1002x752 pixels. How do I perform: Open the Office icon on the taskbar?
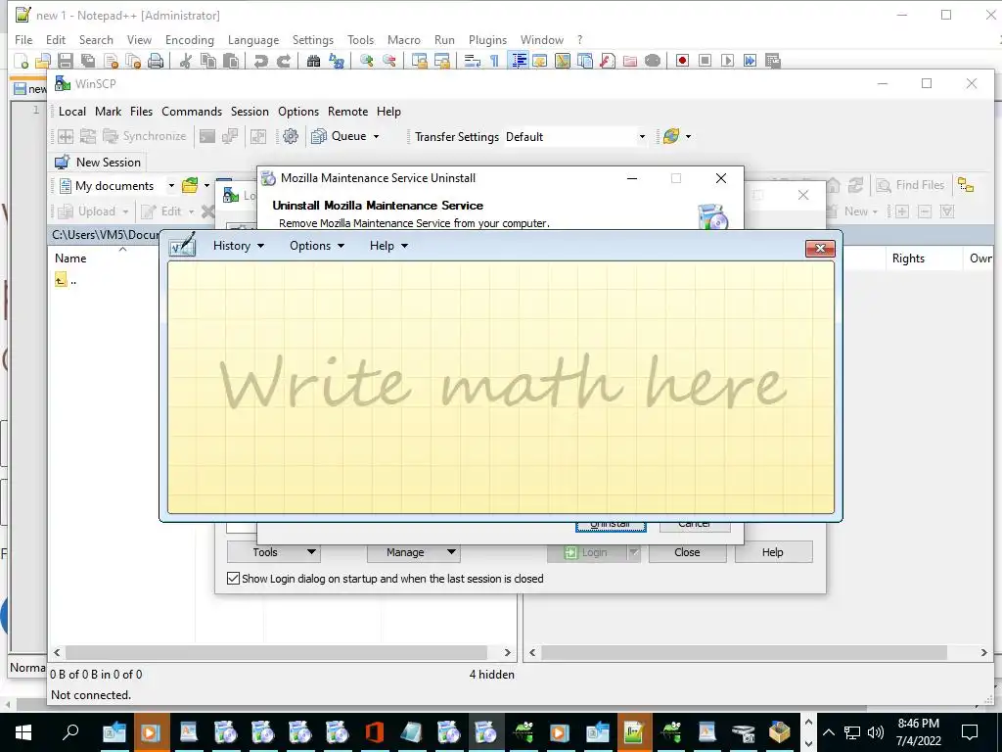point(374,732)
